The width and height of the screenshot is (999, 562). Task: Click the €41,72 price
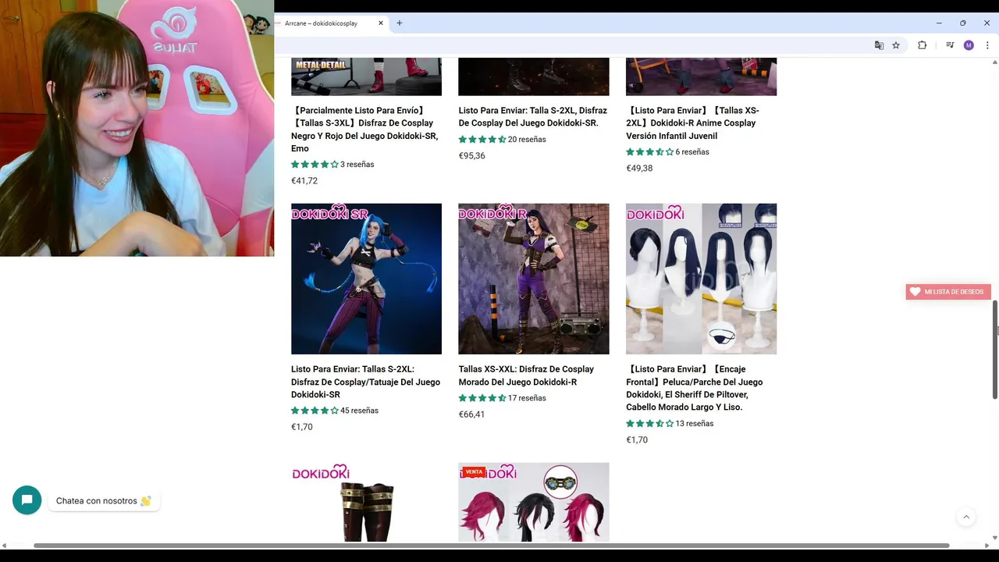(304, 181)
